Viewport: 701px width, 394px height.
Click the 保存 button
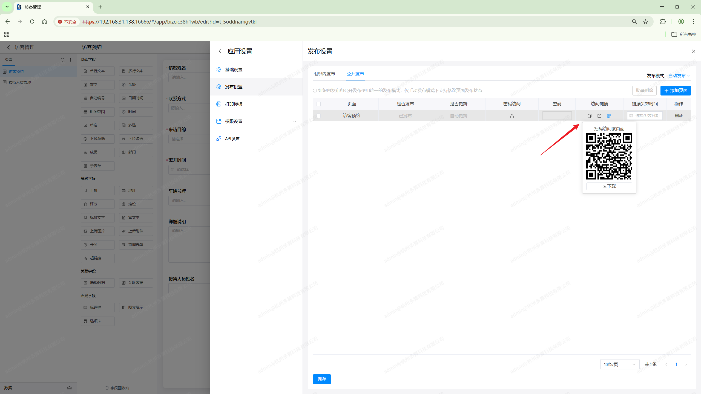click(321, 379)
